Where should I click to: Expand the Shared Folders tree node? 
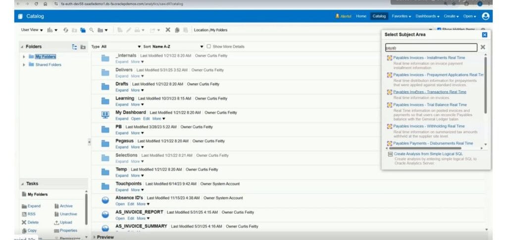click(24, 65)
